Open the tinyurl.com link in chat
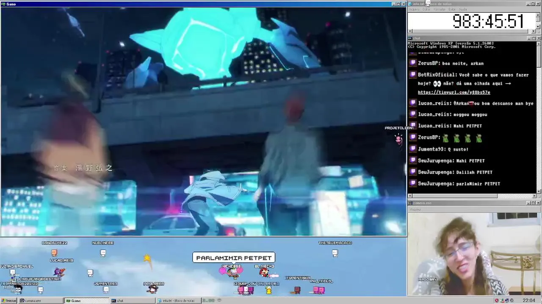 pyautogui.click(x=454, y=92)
